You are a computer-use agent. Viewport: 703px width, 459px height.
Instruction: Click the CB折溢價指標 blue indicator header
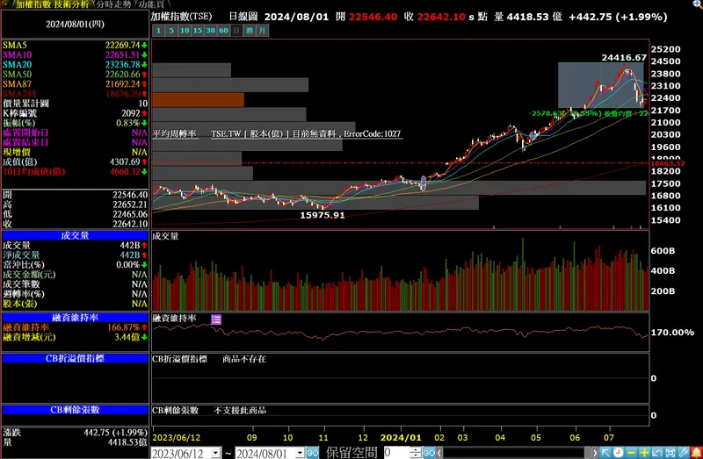[x=75, y=358]
